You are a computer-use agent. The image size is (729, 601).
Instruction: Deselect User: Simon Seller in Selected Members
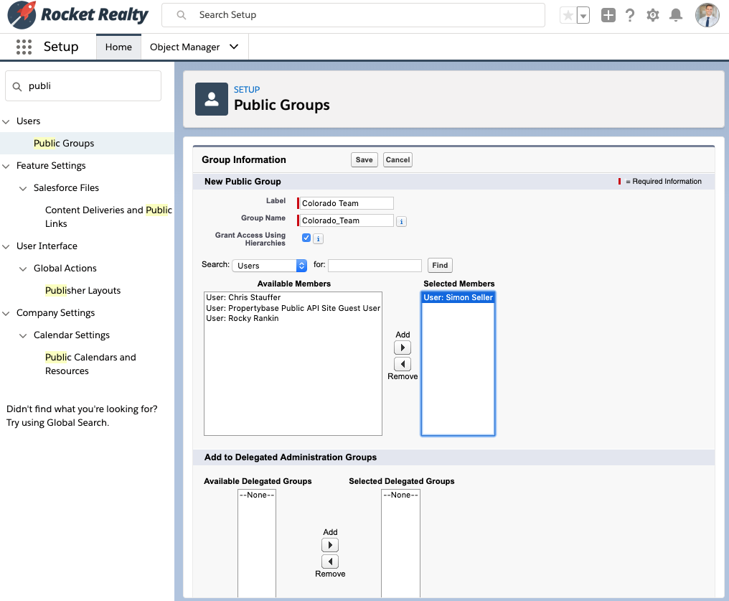pyautogui.click(x=458, y=297)
